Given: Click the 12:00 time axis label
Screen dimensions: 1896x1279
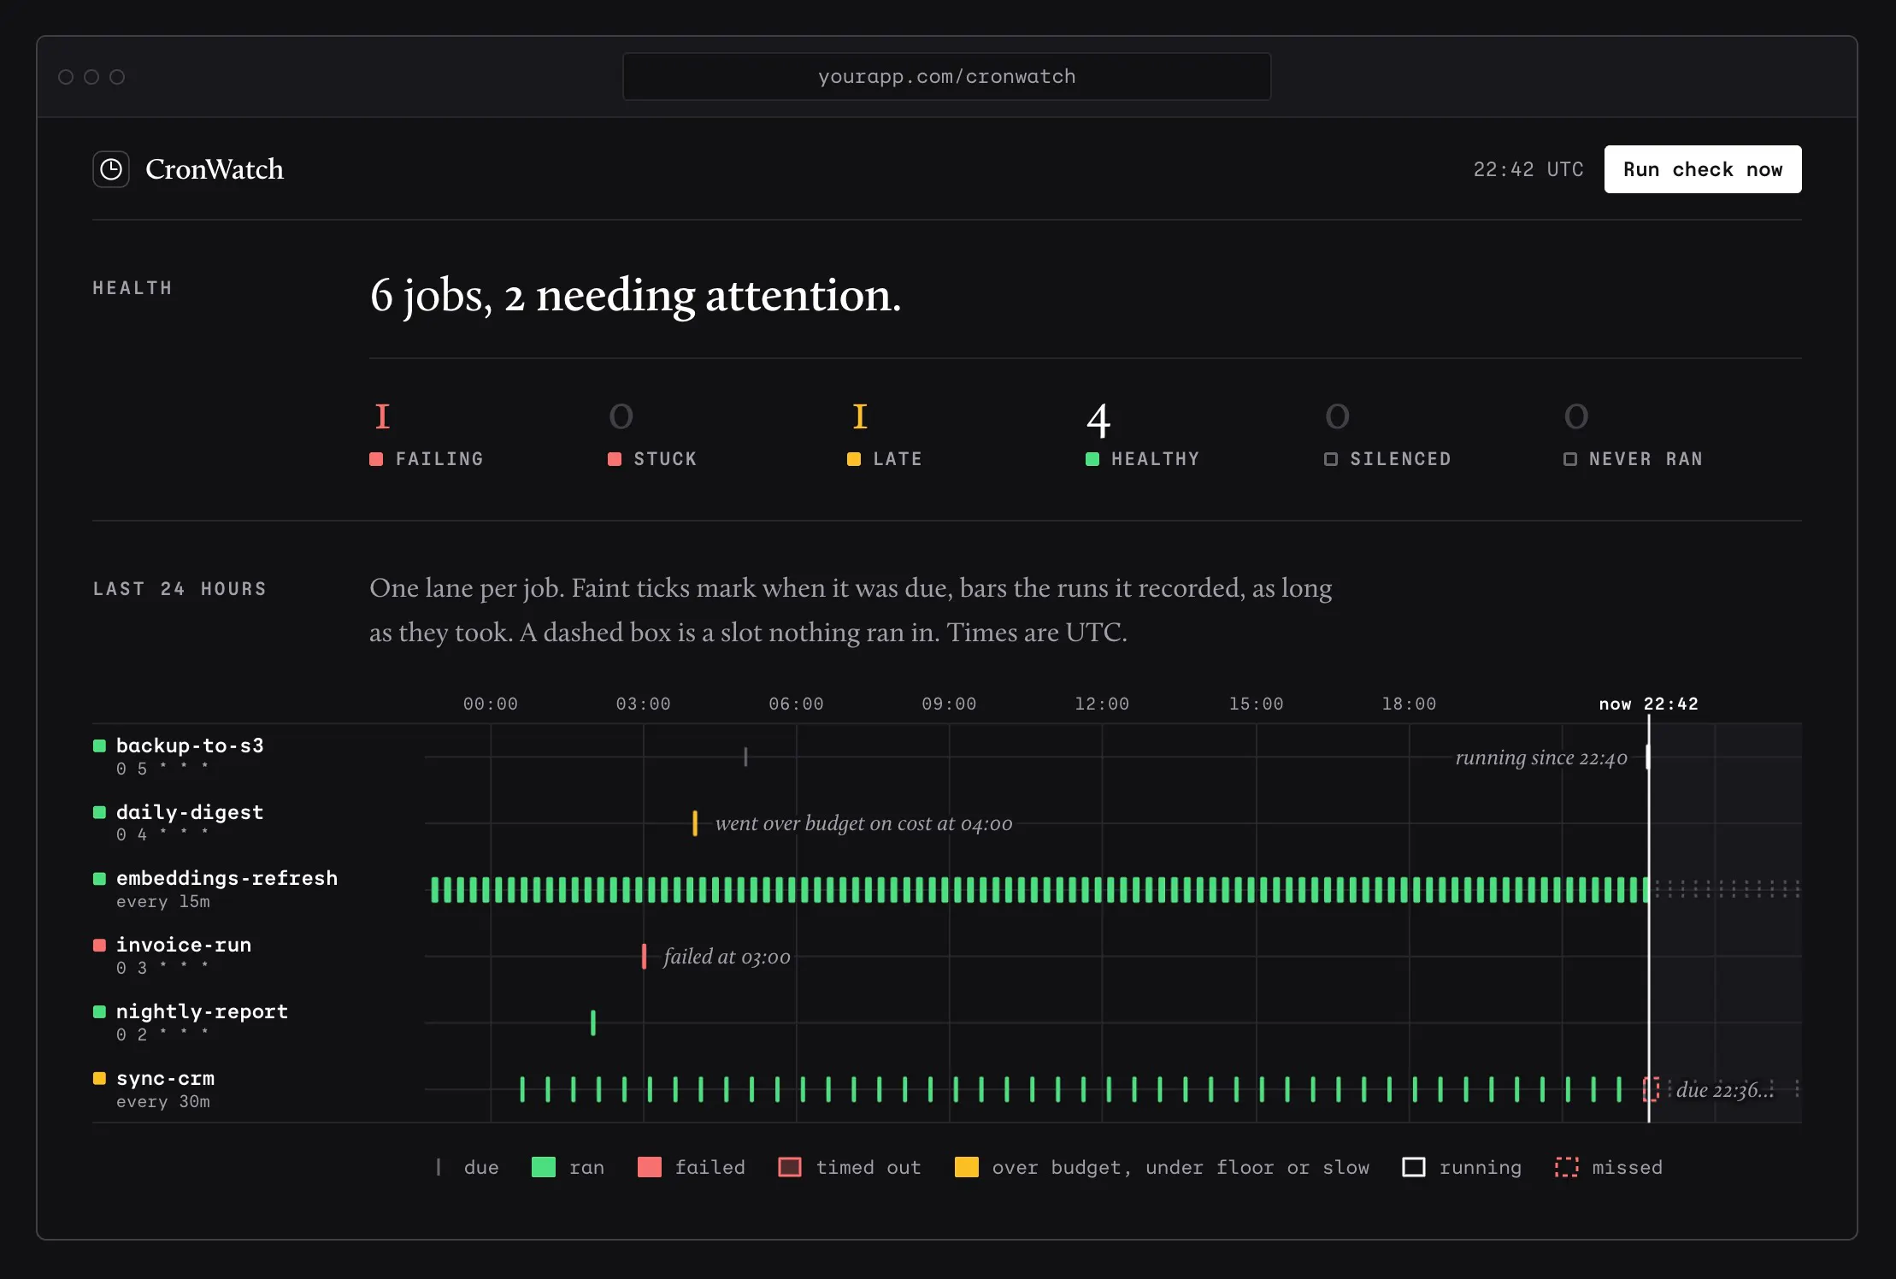Looking at the screenshot, I should click(1102, 704).
